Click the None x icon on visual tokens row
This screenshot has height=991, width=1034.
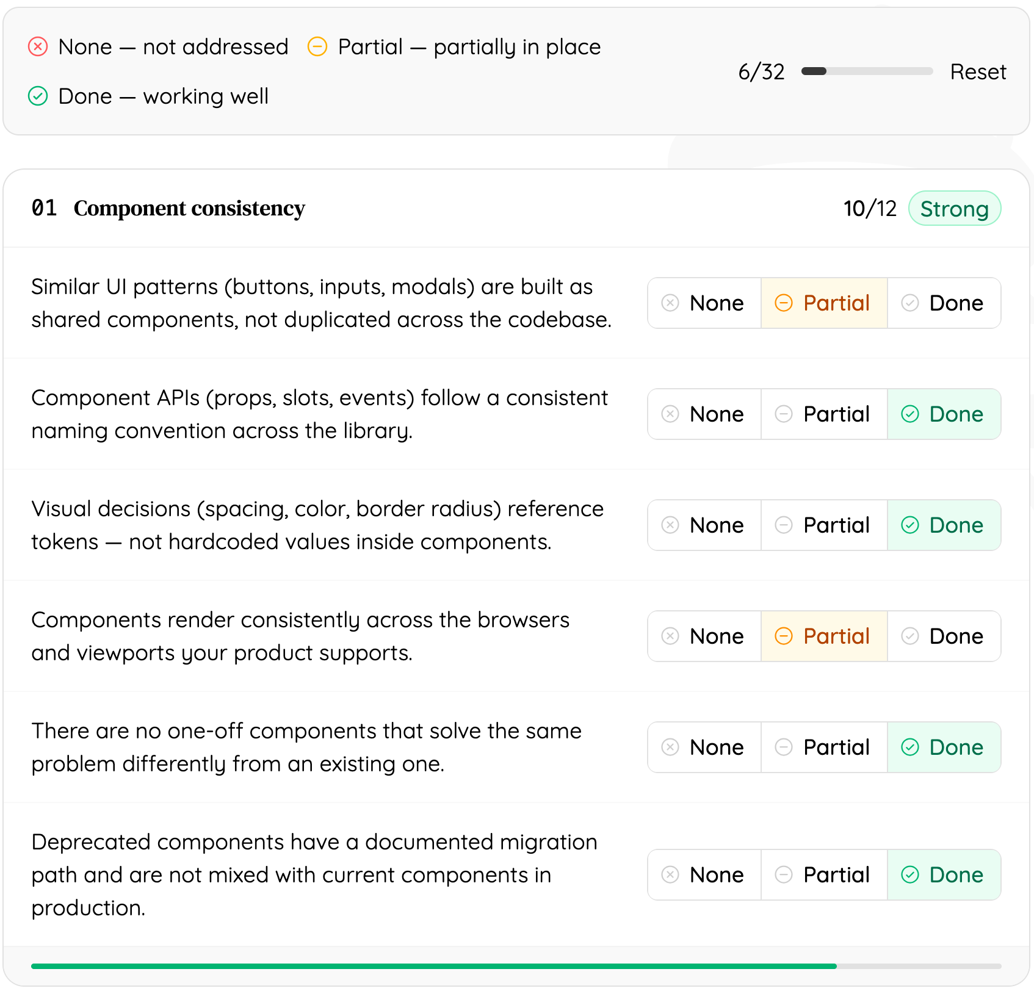tap(670, 525)
